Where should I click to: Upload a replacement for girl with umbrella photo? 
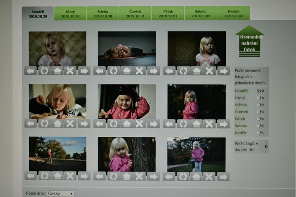pos(196,177)
